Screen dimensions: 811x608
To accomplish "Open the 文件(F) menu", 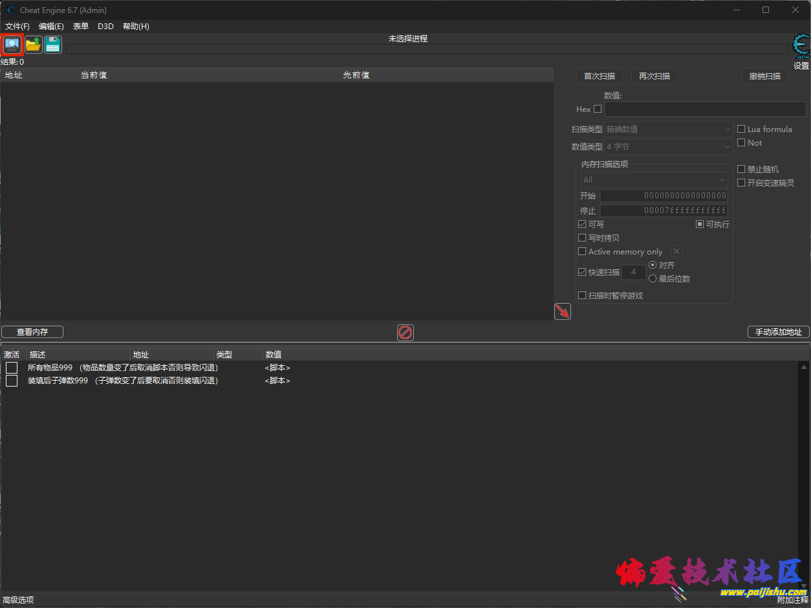I will [17, 27].
